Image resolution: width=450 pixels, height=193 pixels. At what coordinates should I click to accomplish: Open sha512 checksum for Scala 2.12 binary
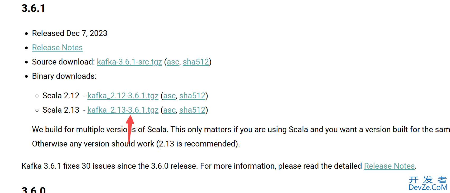(192, 96)
